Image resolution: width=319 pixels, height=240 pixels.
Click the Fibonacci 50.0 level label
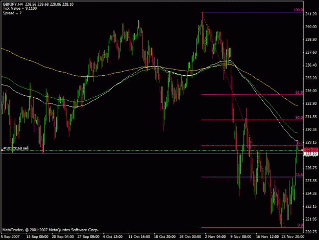299,118
